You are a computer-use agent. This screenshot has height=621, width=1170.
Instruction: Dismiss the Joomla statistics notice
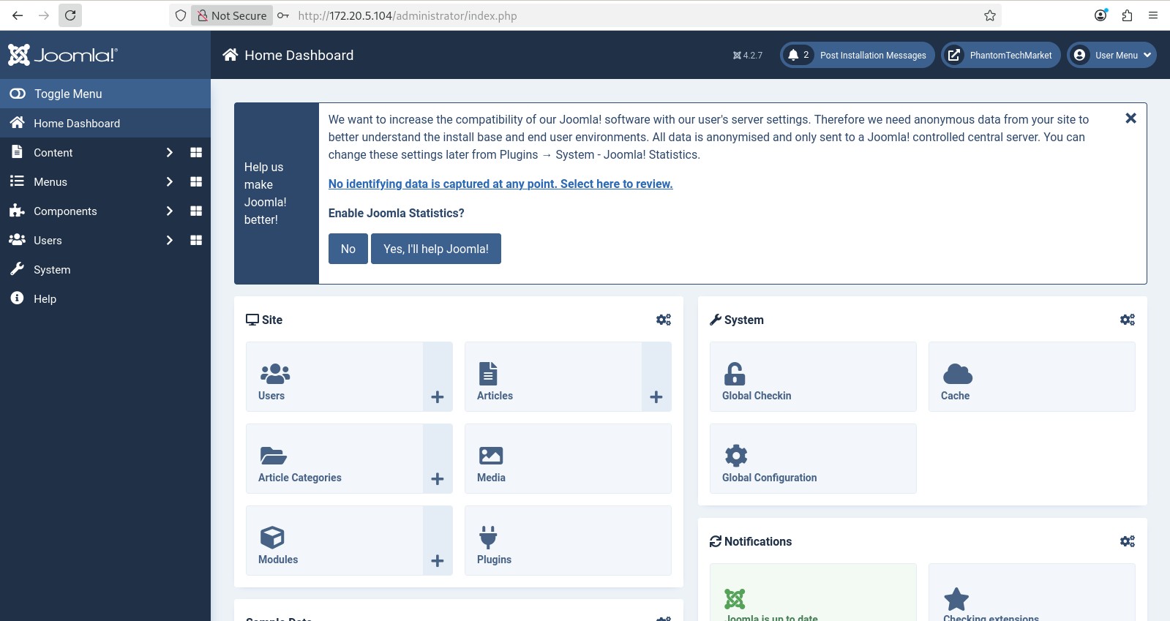(x=1130, y=118)
